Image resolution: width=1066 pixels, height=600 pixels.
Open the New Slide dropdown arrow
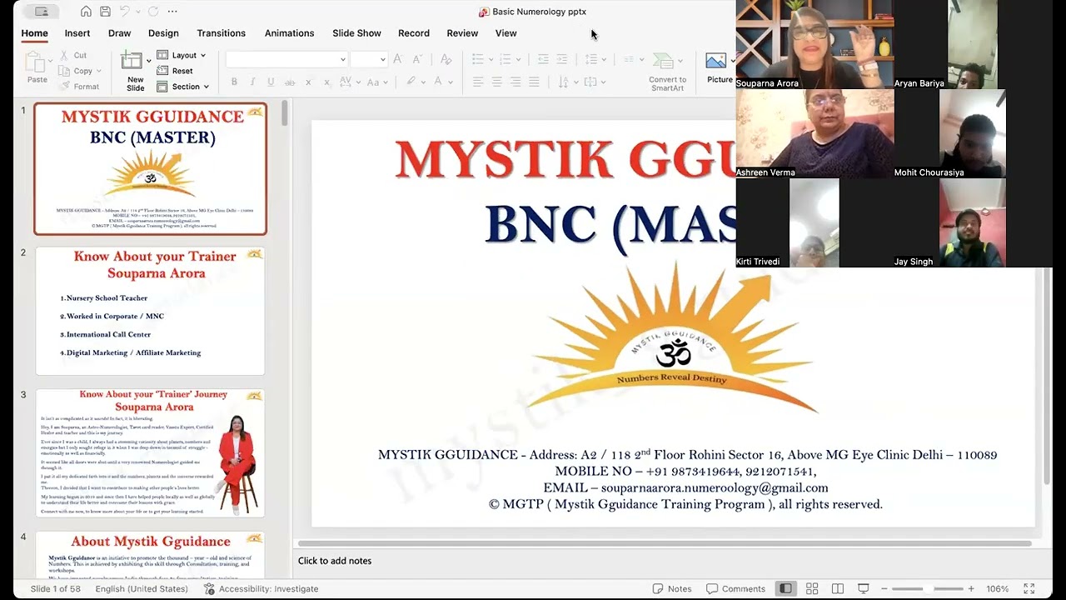(149, 61)
